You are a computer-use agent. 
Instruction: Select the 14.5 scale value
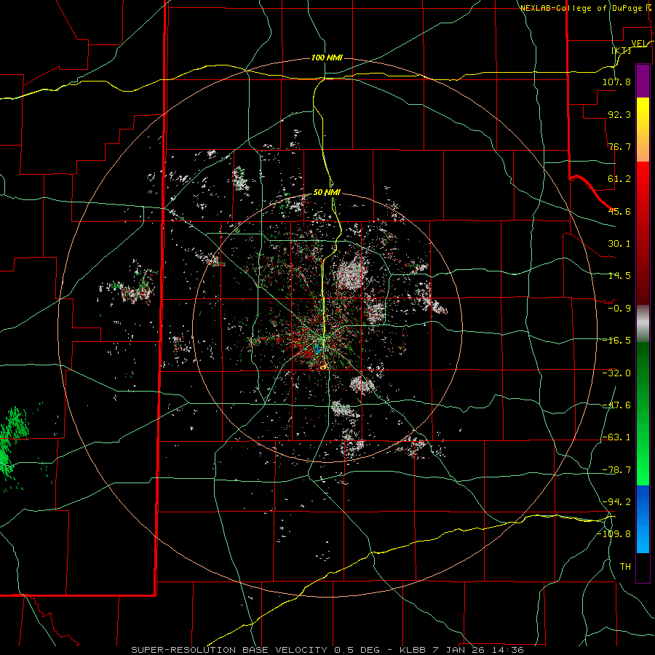619,276
